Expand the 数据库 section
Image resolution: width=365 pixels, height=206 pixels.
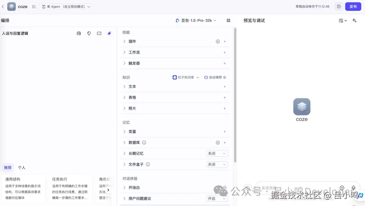124,142
